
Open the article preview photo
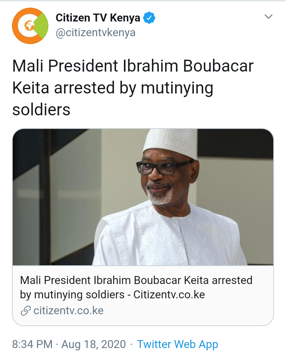143,197
